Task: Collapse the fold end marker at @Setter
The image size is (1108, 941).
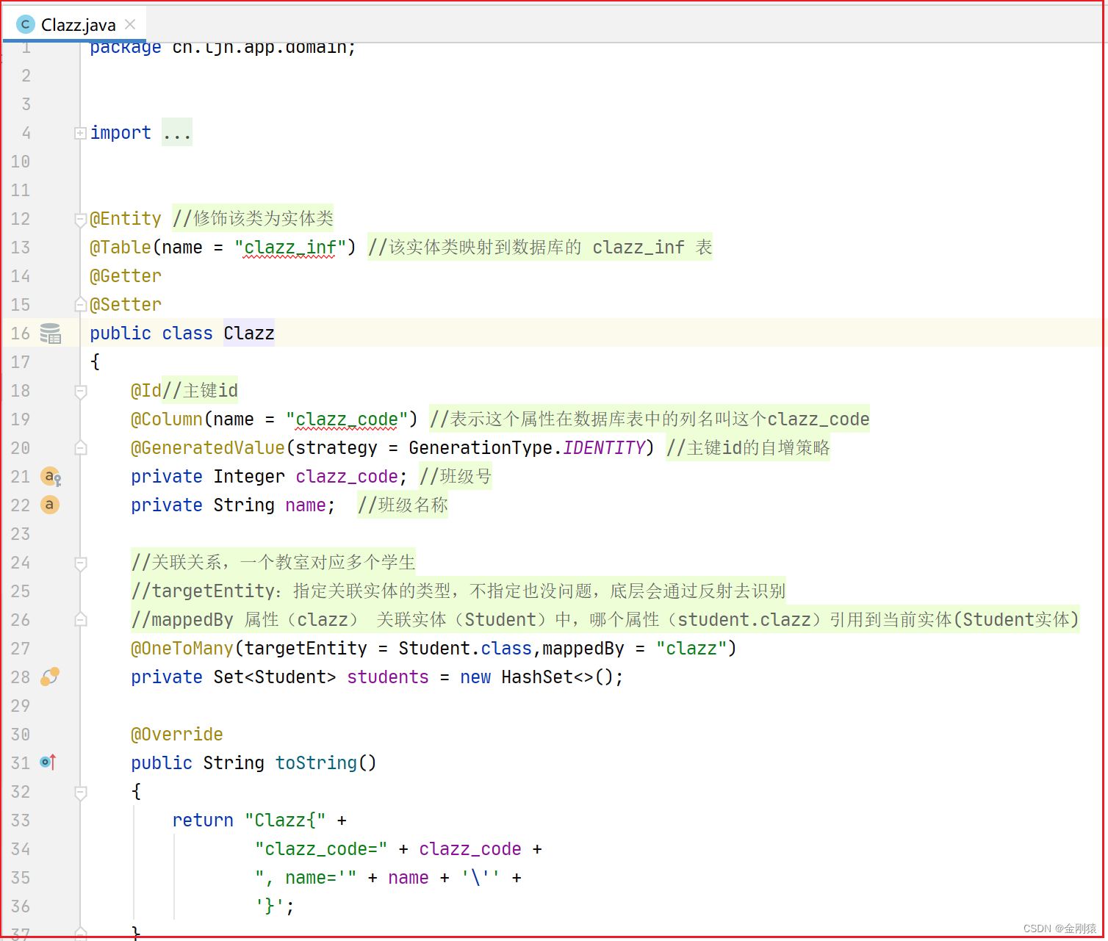Action: click(81, 304)
